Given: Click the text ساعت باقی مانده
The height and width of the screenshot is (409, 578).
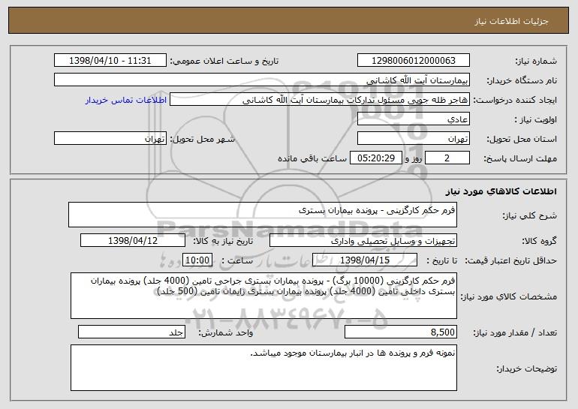Looking at the screenshot, I should [x=312, y=158].
